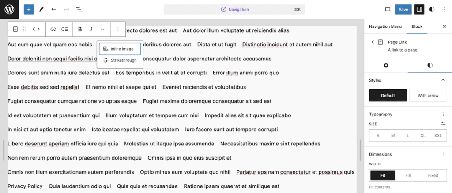The width and height of the screenshot is (452, 193).
Task: Click the undo arrow
Action: click(54, 9)
